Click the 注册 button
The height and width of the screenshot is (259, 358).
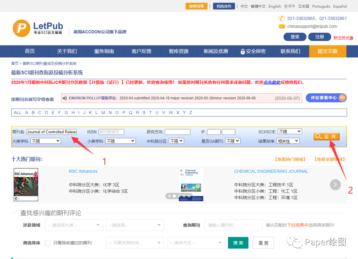[320, 37]
